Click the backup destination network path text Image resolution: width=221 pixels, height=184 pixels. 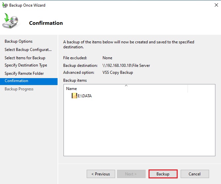pyautogui.click(x=126, y=66)
